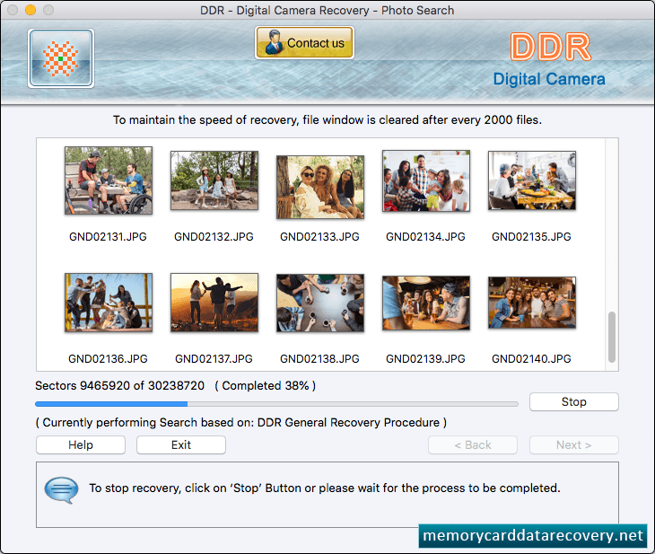Click the Sectors 9465920 of 30238720 text

[120, 385]
